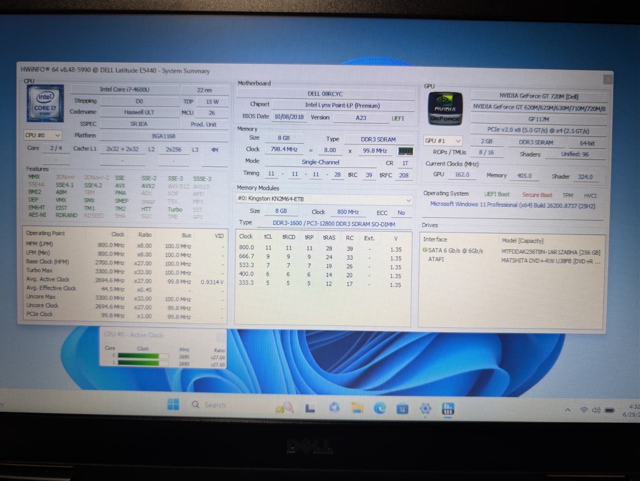Click the battery tray icon
This screenshot has width=640, height=481.
pyautogui.click(x=610, y=410)
